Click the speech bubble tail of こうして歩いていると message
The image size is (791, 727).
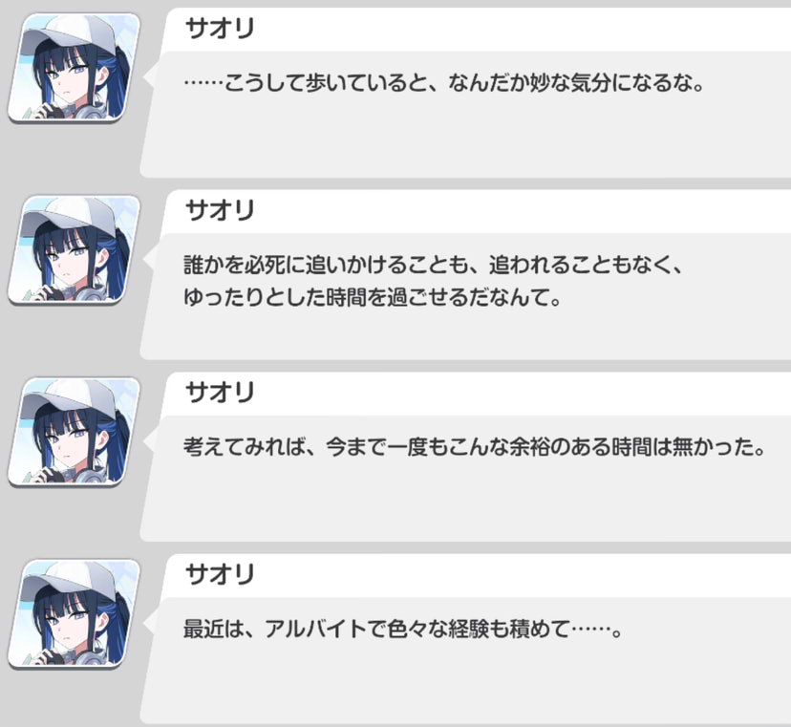[149, 77]
